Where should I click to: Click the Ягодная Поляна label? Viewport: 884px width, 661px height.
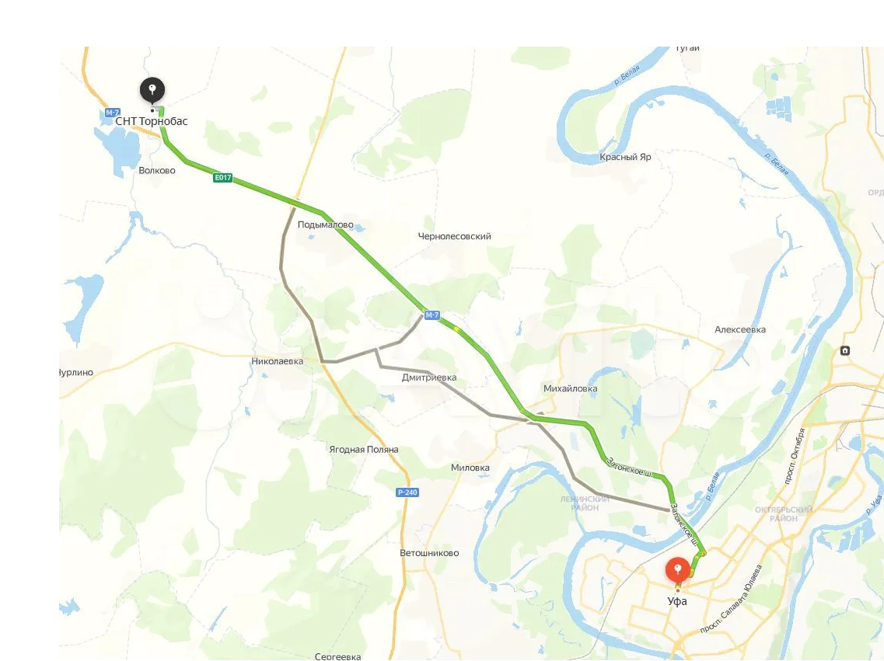coord(364,449)
